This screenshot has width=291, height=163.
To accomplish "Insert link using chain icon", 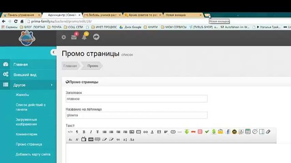I will (x=145, y=132).
